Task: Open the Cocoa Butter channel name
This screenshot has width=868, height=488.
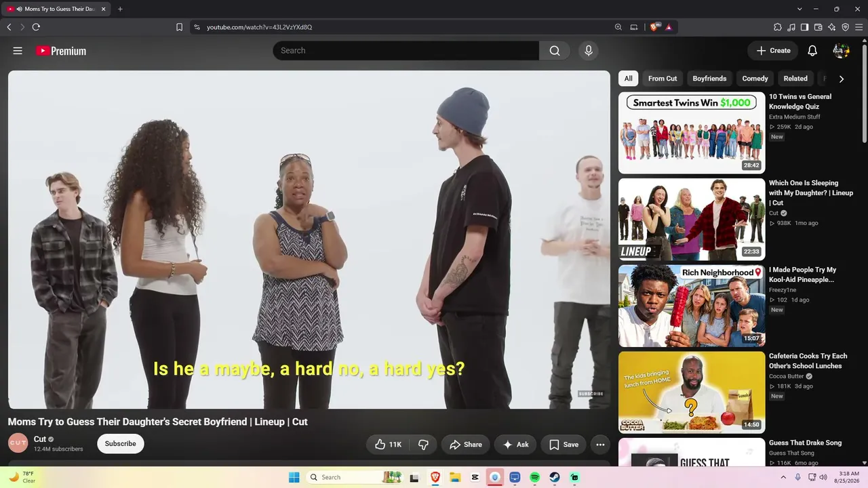Action: (x=787, y=376)
